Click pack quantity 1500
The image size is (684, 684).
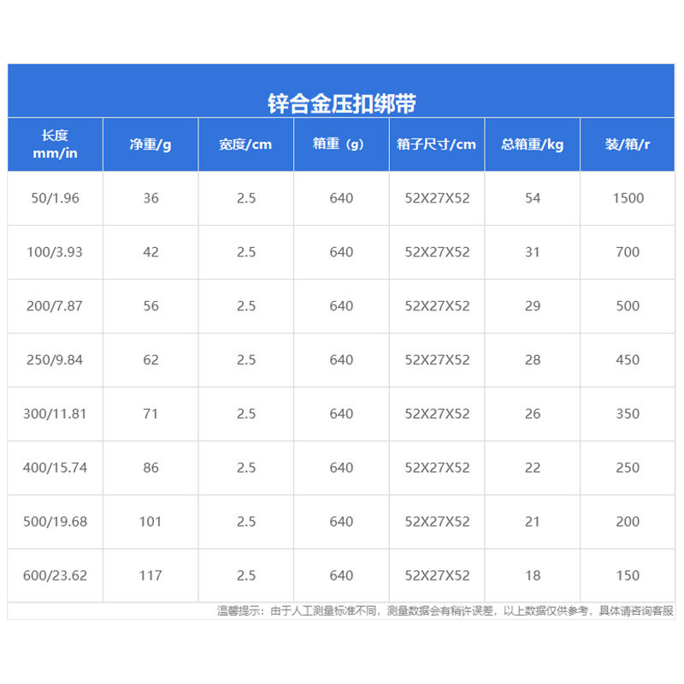coord(628,198)
